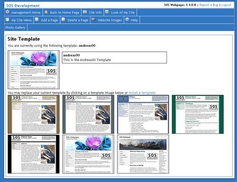This screenshot has height=182, width=237.
Task: Choose the blue grid-logo template thumbnail
Action: pos(143,114)
